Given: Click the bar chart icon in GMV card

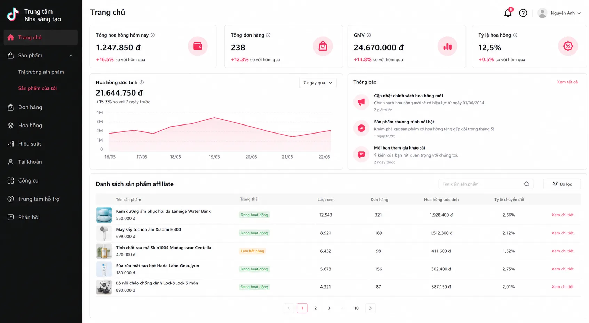Looking at the screenshot, I should tap(447, 46).
